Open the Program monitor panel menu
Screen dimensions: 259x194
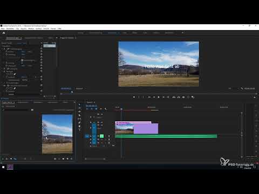[76, 38]
